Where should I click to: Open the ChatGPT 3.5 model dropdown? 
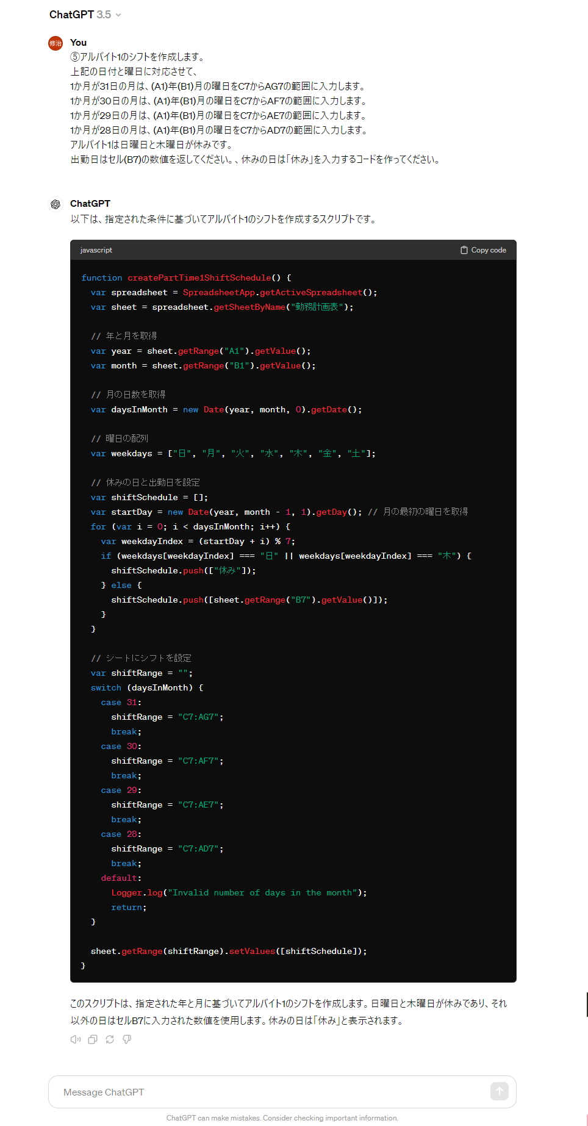[85, 15]
